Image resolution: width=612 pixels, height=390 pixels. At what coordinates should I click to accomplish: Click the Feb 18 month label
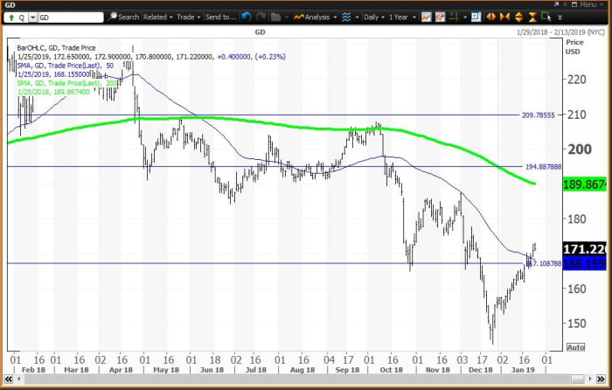click(33, 370)
